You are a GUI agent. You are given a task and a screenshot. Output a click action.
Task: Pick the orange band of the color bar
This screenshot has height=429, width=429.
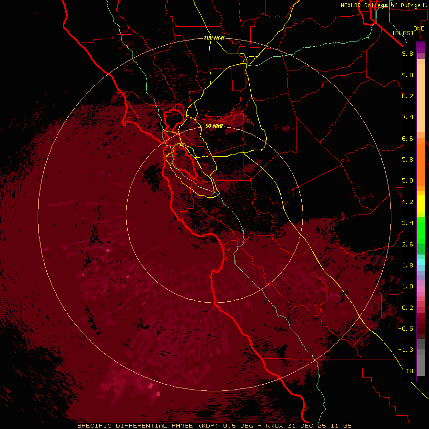pyautogui.click(x=421, y=165)
